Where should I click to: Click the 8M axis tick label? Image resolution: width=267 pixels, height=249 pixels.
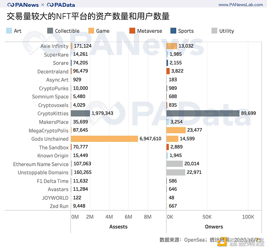[x=148, y=217]
